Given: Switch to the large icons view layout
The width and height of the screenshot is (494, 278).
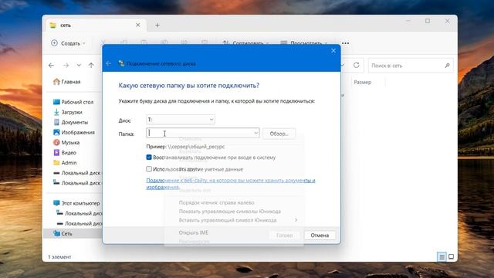Looking at the screenshot, I should [451, 257].
